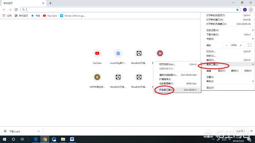Choose 打开新的窗口 (Ctrl+N)

click(228, 19)
